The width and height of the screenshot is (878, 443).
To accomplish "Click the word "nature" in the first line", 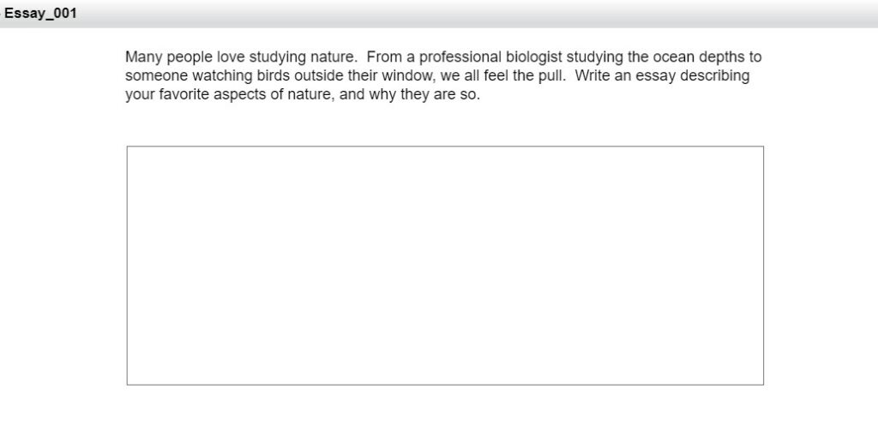I will tap(333, 57).
